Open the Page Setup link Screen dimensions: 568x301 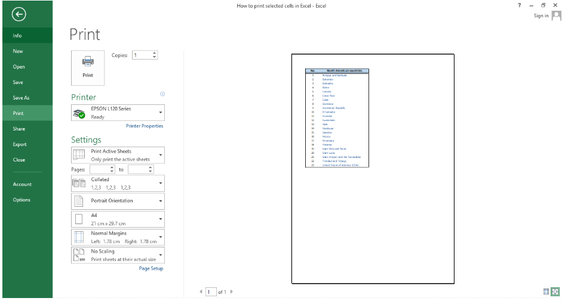[x=151, y=268]
